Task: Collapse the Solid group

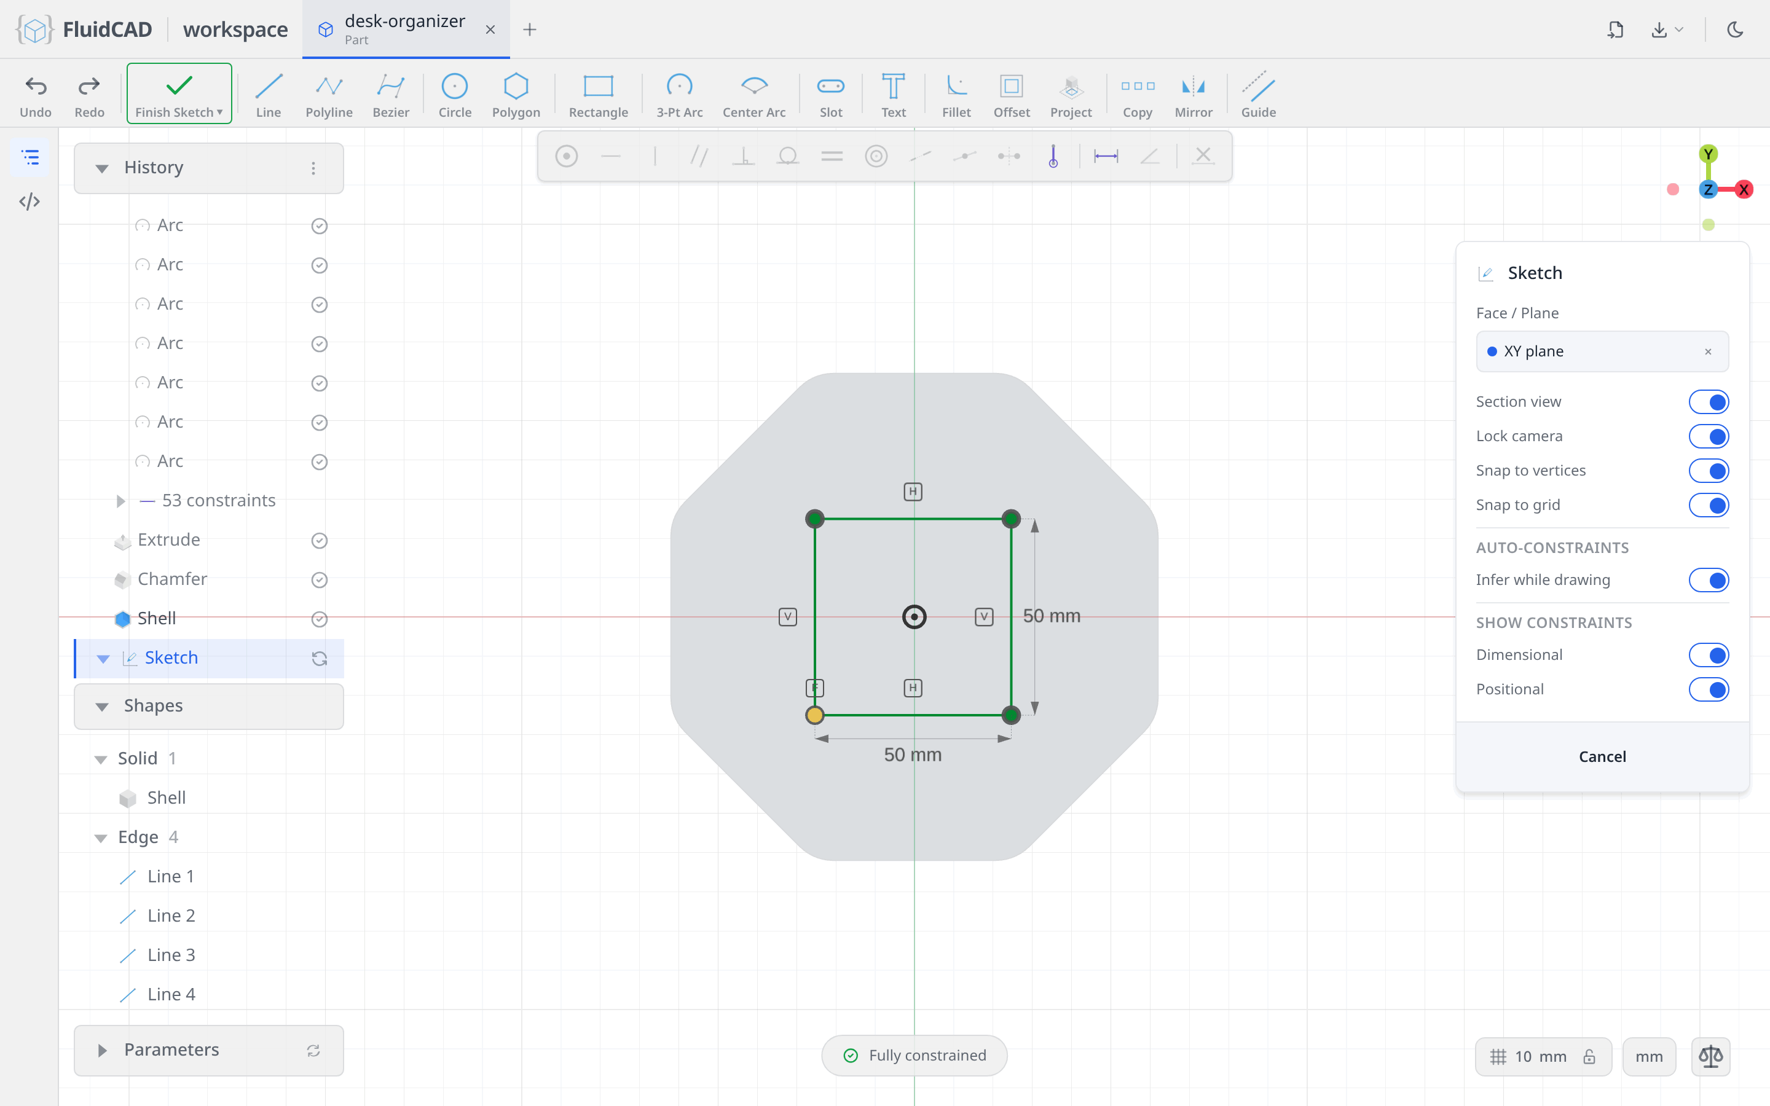Action: pos(101,759)
